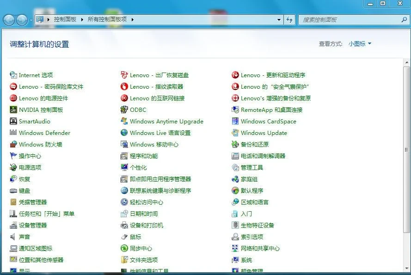Open Lenovo - 密码保险库文件 link
Image resolution: width=411 pixels, height=275 pixels.
[x=51, y=86]
